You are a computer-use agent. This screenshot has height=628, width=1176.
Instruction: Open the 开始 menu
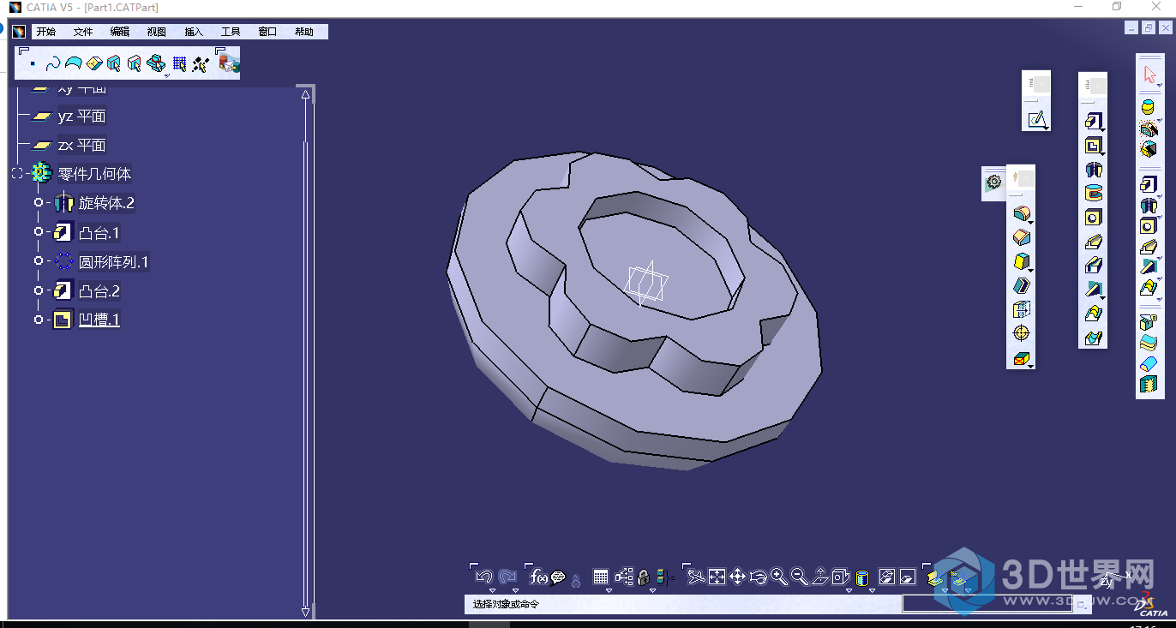pyautogui.click(x=45, y=32)
